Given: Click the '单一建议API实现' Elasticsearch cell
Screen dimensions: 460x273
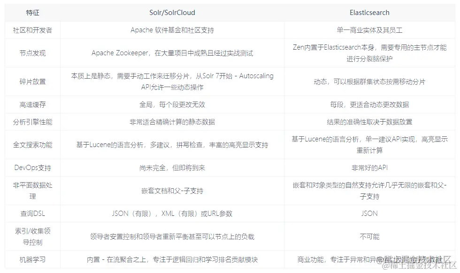Looking at the screenshot, I should [369, 145].
